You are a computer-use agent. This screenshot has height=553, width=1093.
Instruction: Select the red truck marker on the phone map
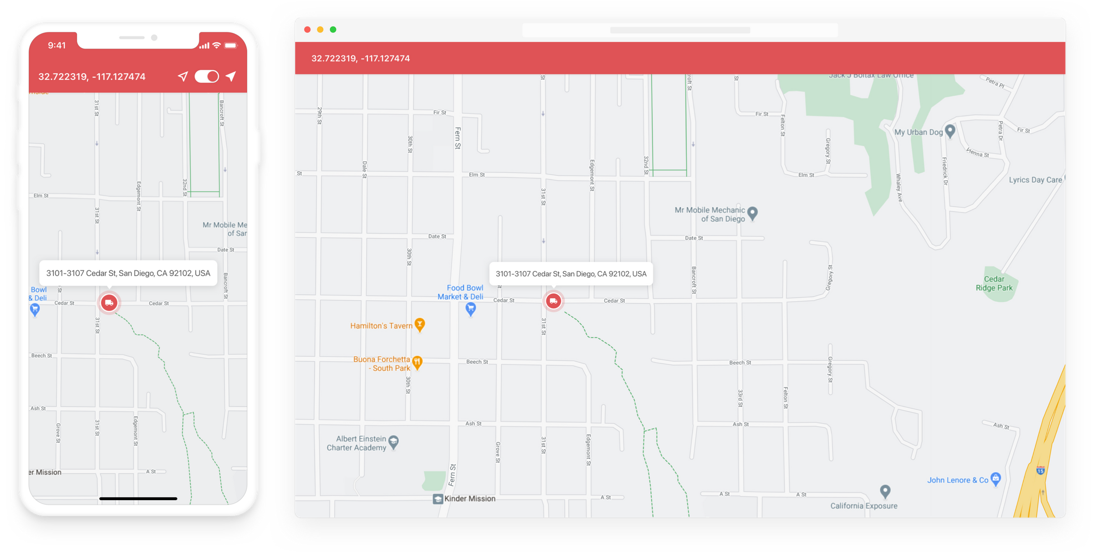coord(109,302)
